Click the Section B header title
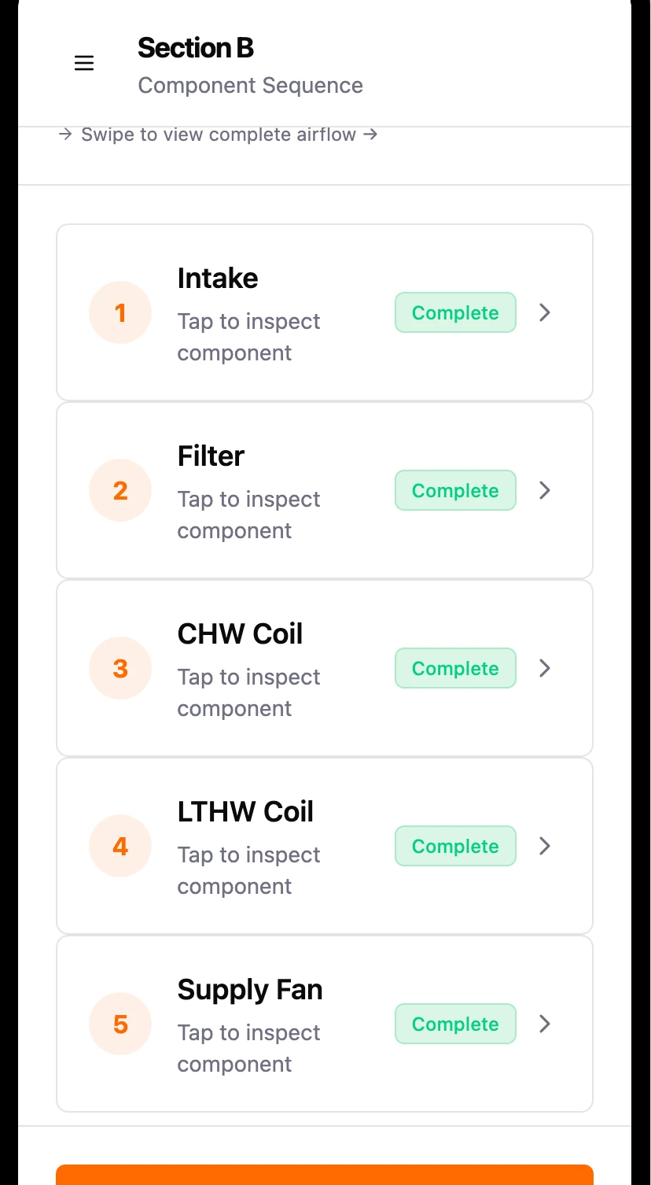The height and width of the screenshot is (1185, 651). click(196, 48)
